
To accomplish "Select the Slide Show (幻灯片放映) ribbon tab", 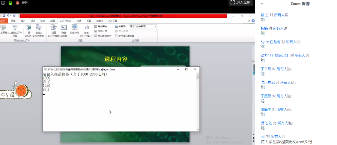I will 66,21.
